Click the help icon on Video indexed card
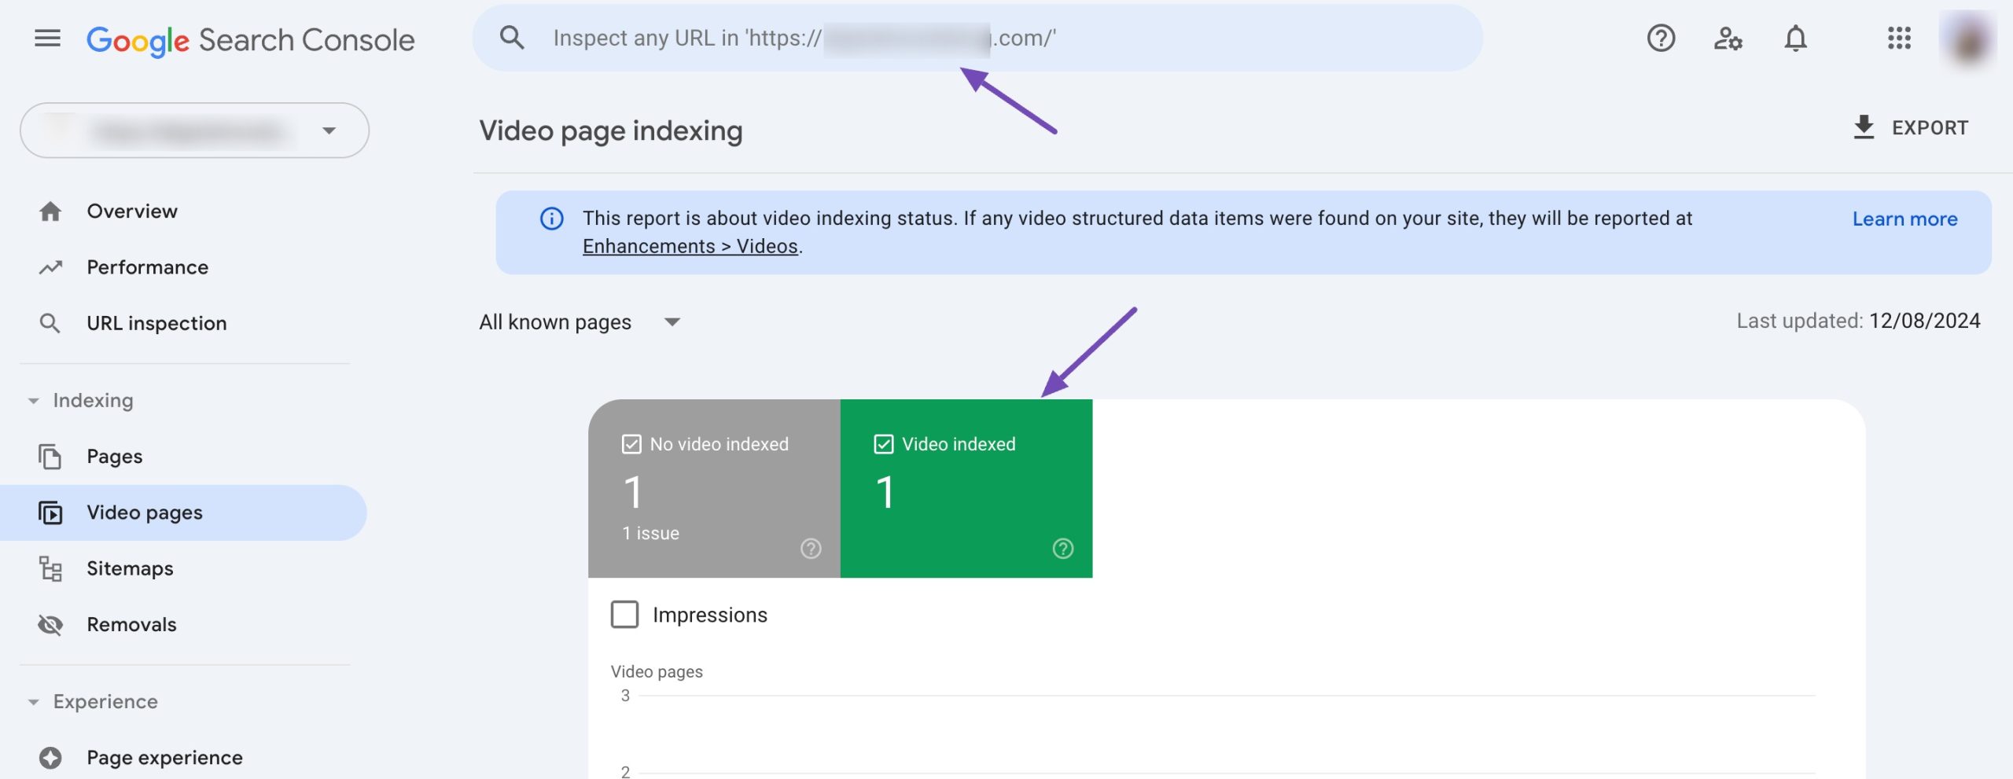The width and height of the screenshot is (2013, 779). click(x=1062, y=549)
